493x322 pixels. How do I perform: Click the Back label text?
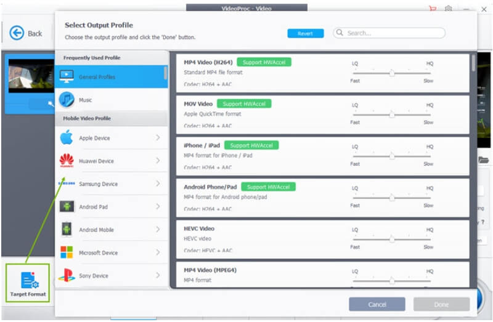click(x=35, y=33)
